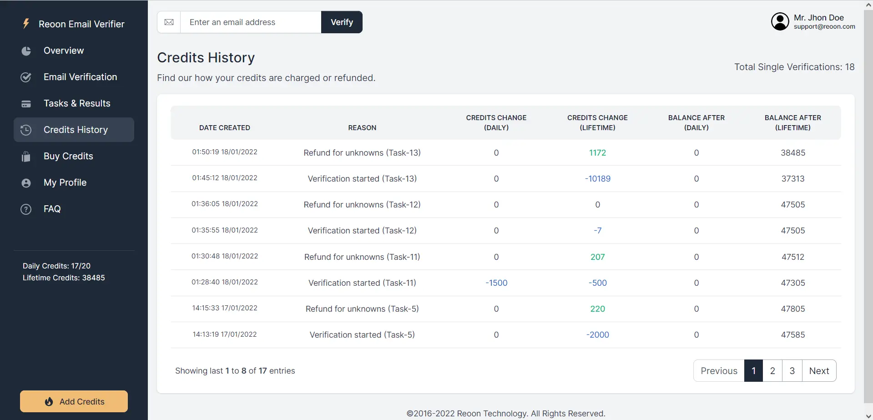Focus the email address input field
Image resolution: width=873 pixels, height=420 pixels.
pyautogui.click(x=251, y=22)
